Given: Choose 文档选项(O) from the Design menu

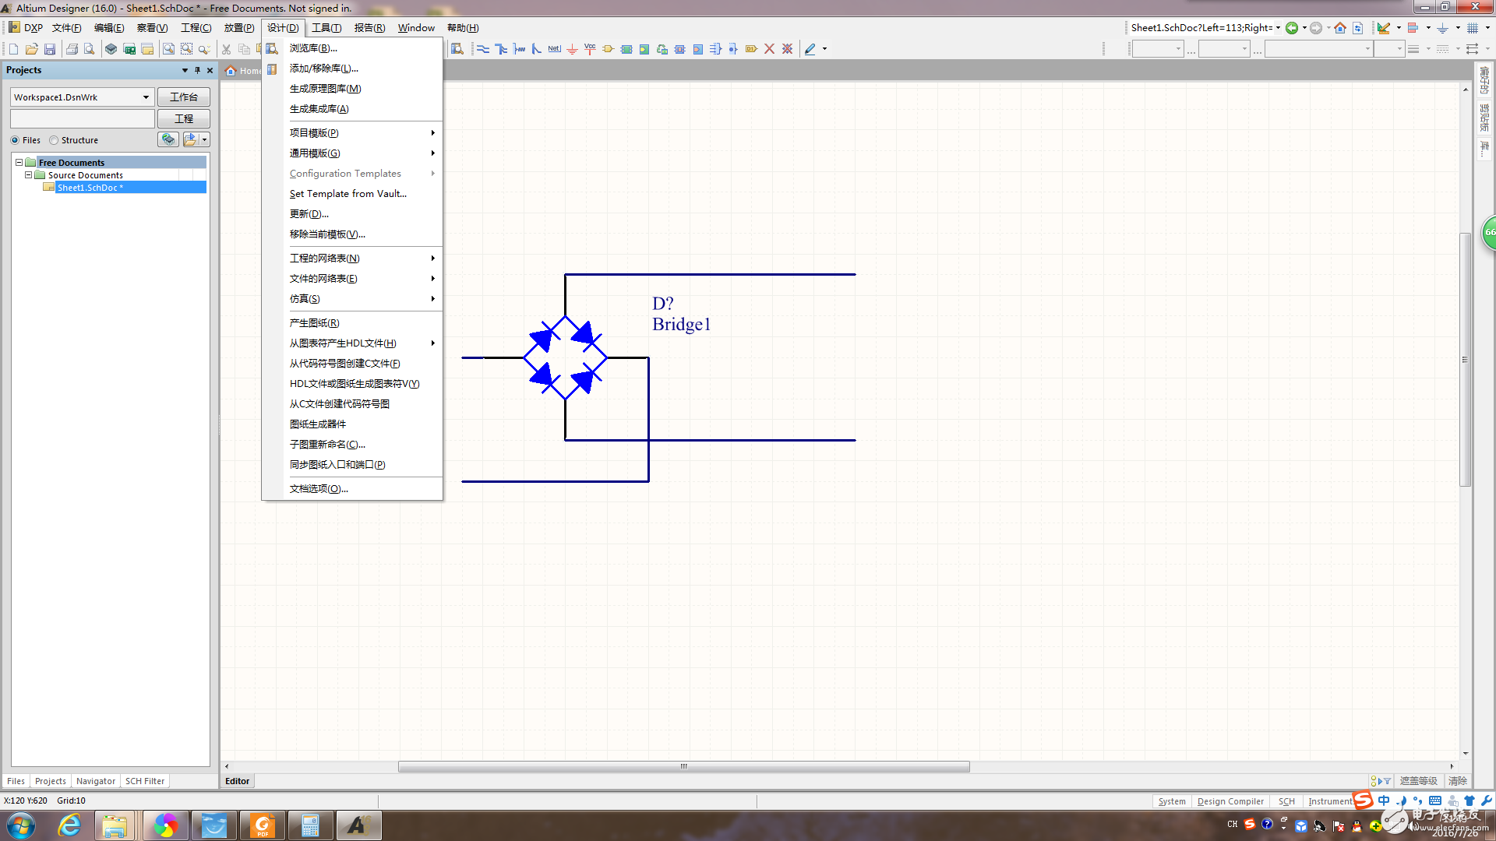Looking at the screenshot, I should tap(319, 489).
